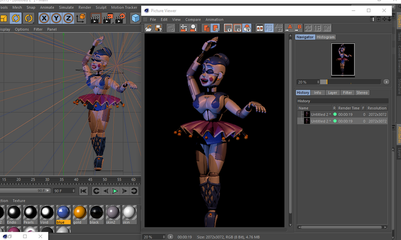Image resolution: width=401 pixels, height=240 pixels.
Task: Click the green Play Forwards button
Action: [115, 191]
